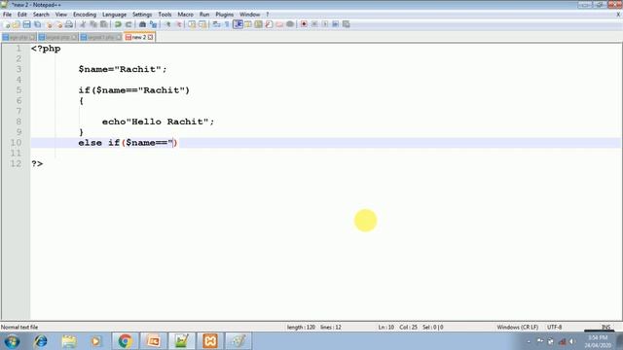This screenshot has width=623, height=350.
Task: Click Run Macro Multiple Times icon
Action: point(335,24)
